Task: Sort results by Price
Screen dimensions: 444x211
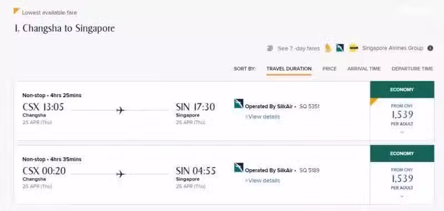Action: [x=329, y=69]
